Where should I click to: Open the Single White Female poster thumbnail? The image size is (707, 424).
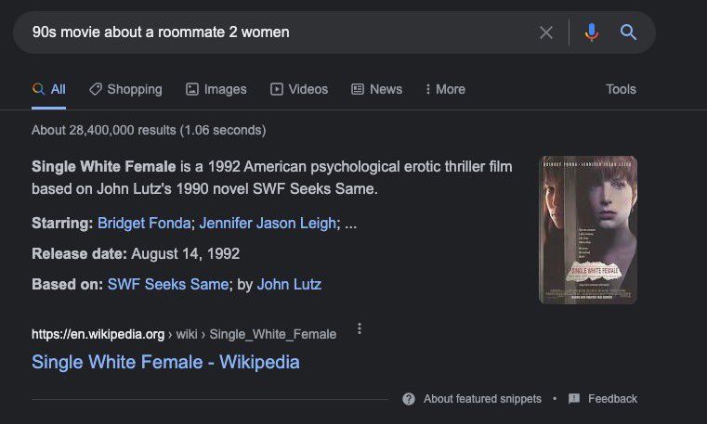click(x=588, y=229)
